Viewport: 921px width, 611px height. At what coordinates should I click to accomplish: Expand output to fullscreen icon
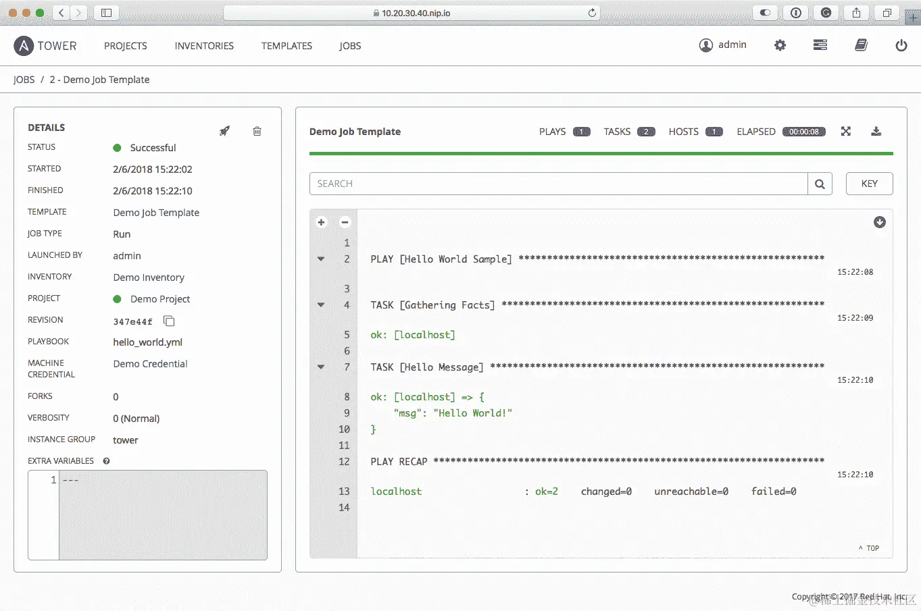(x=845, y=131)
